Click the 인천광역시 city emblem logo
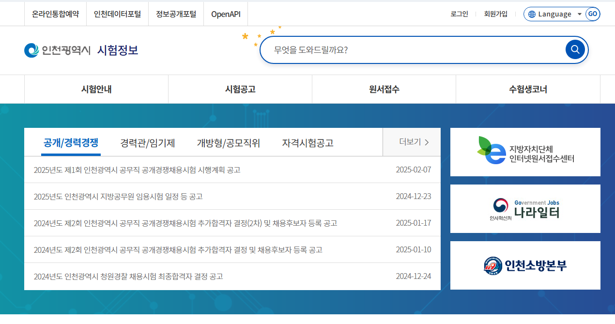Image resolution: width=615 pixels, height=324 pixels. [x=31, y=49]
